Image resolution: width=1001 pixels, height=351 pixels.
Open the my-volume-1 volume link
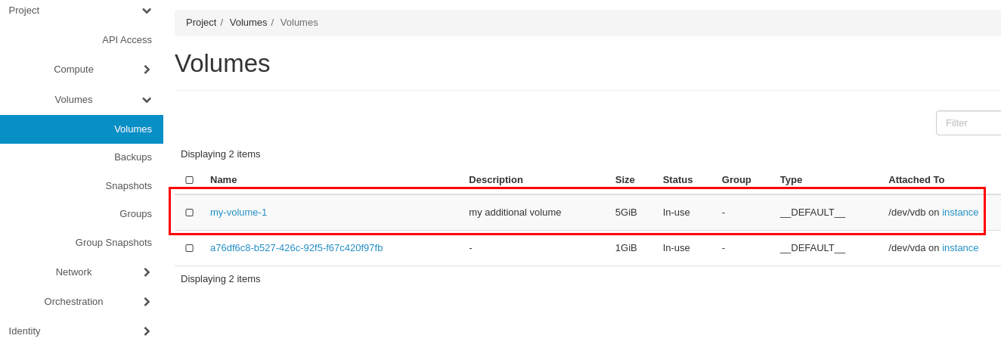[238, 213]
